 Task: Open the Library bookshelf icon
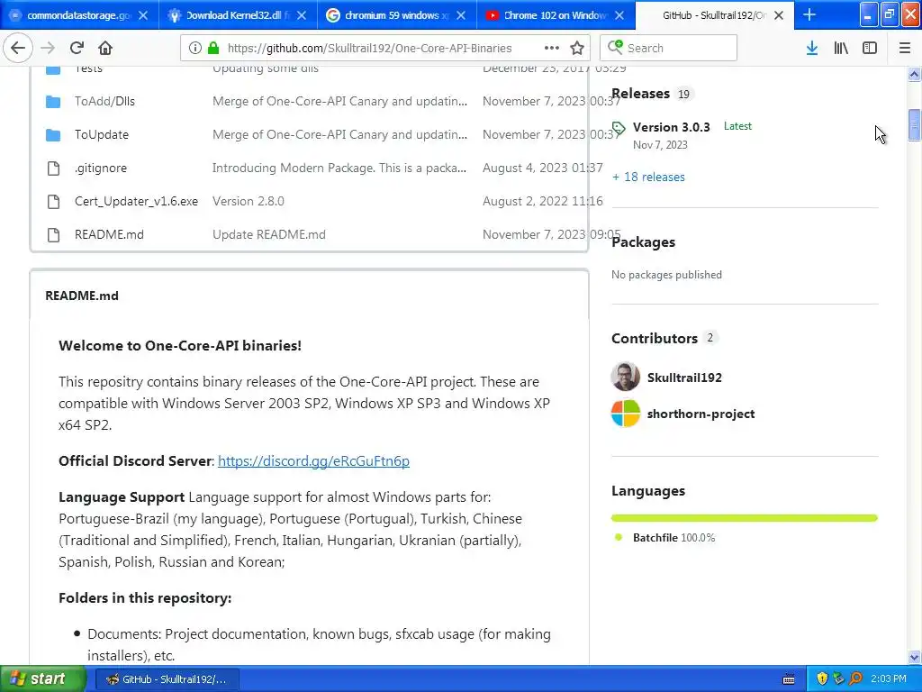tap(841, 48)
